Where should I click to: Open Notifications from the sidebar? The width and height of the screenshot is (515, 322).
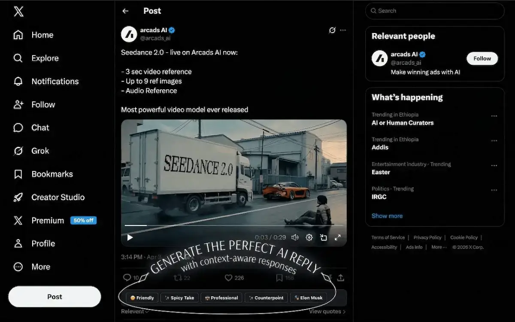[x=46, y=82]
